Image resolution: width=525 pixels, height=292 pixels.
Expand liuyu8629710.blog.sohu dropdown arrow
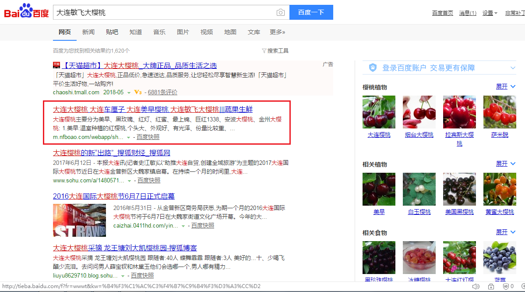(123, 276)
